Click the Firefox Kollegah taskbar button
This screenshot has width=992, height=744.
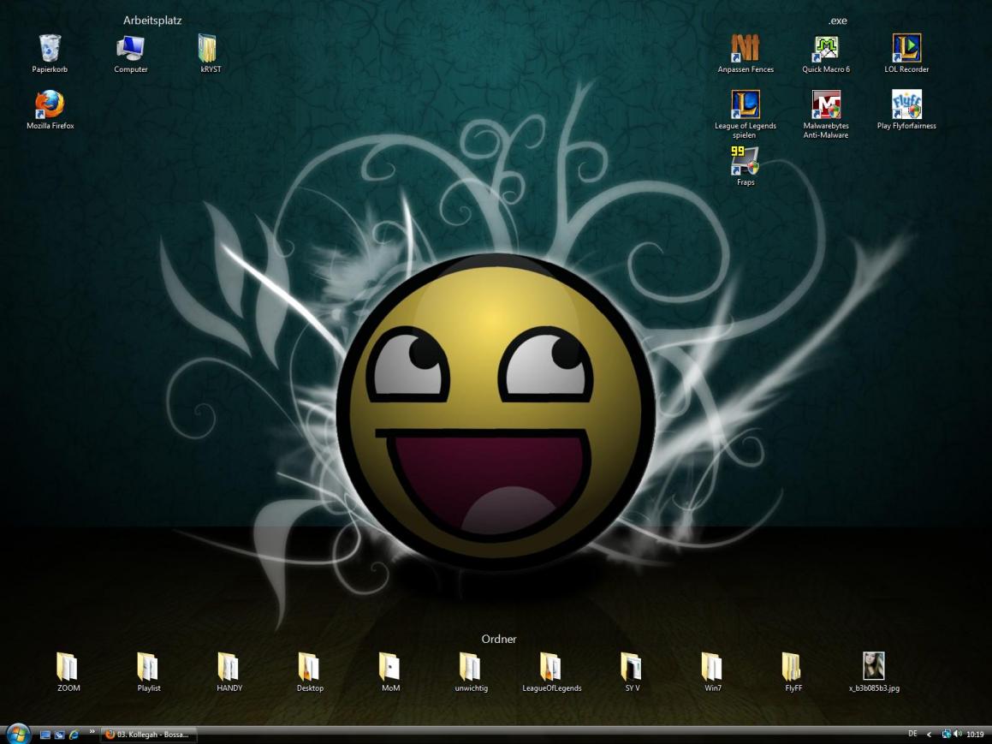pyautogui.click(x=149, y=735)
